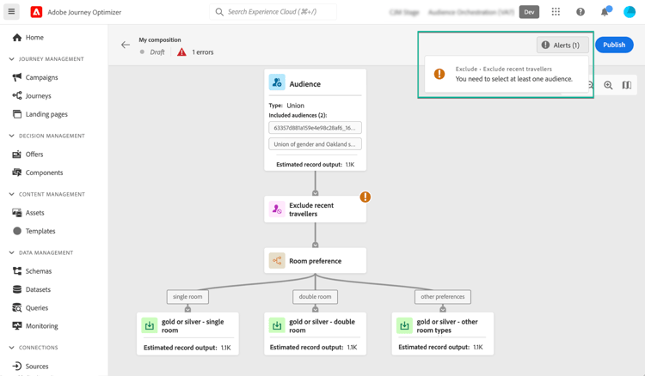Click the Room preference split icon

pyautogui.click(x=277, y=261)
